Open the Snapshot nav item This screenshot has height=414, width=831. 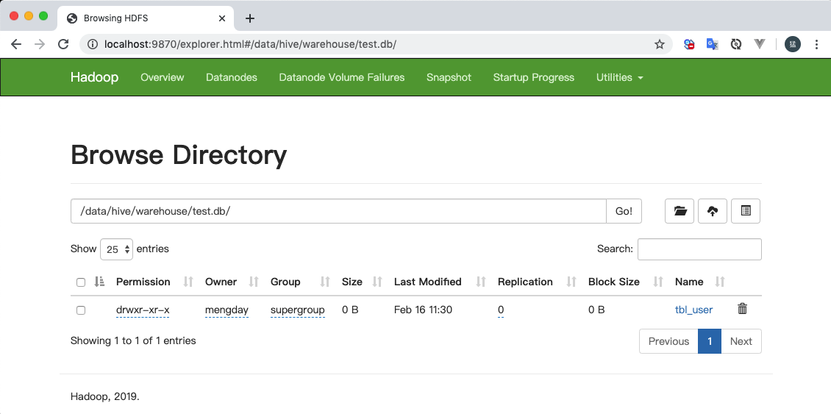tap(449, 77)
